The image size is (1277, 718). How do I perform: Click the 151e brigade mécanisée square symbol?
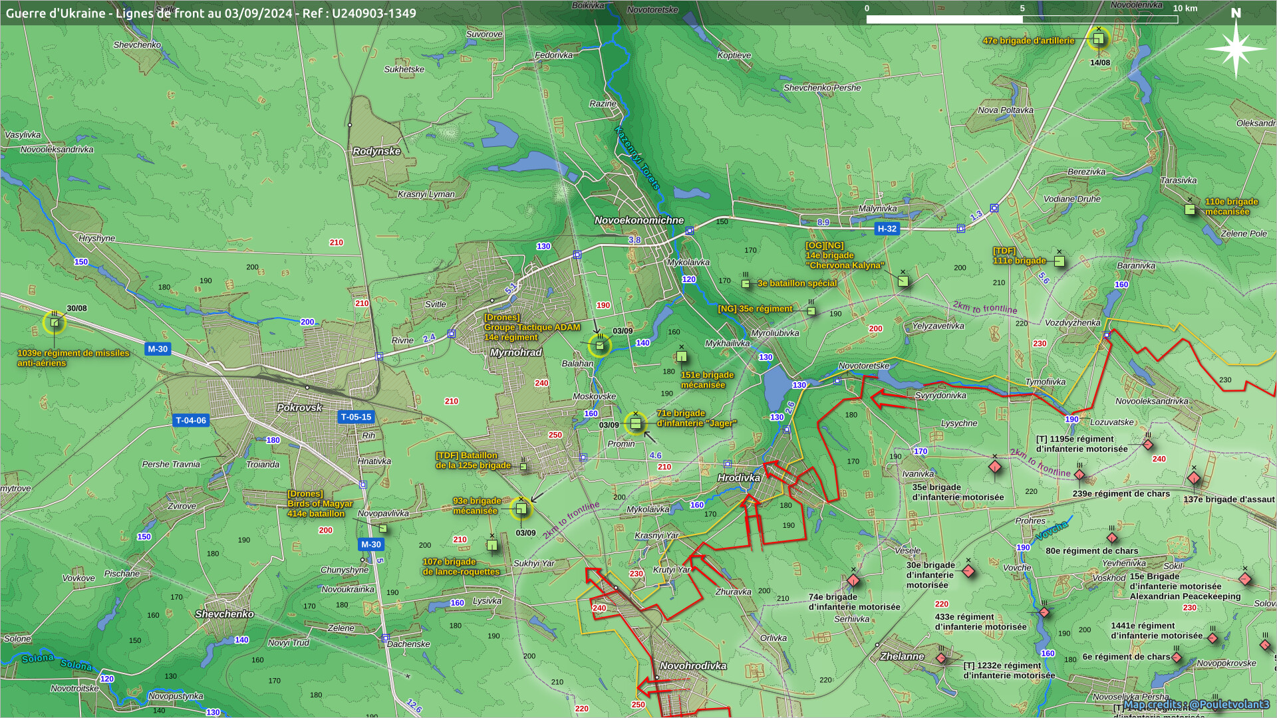[681, 356]
